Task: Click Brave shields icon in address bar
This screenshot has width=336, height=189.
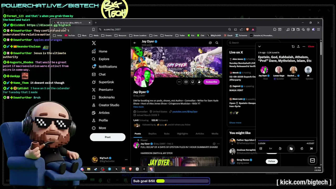Action: pos(247,29)
